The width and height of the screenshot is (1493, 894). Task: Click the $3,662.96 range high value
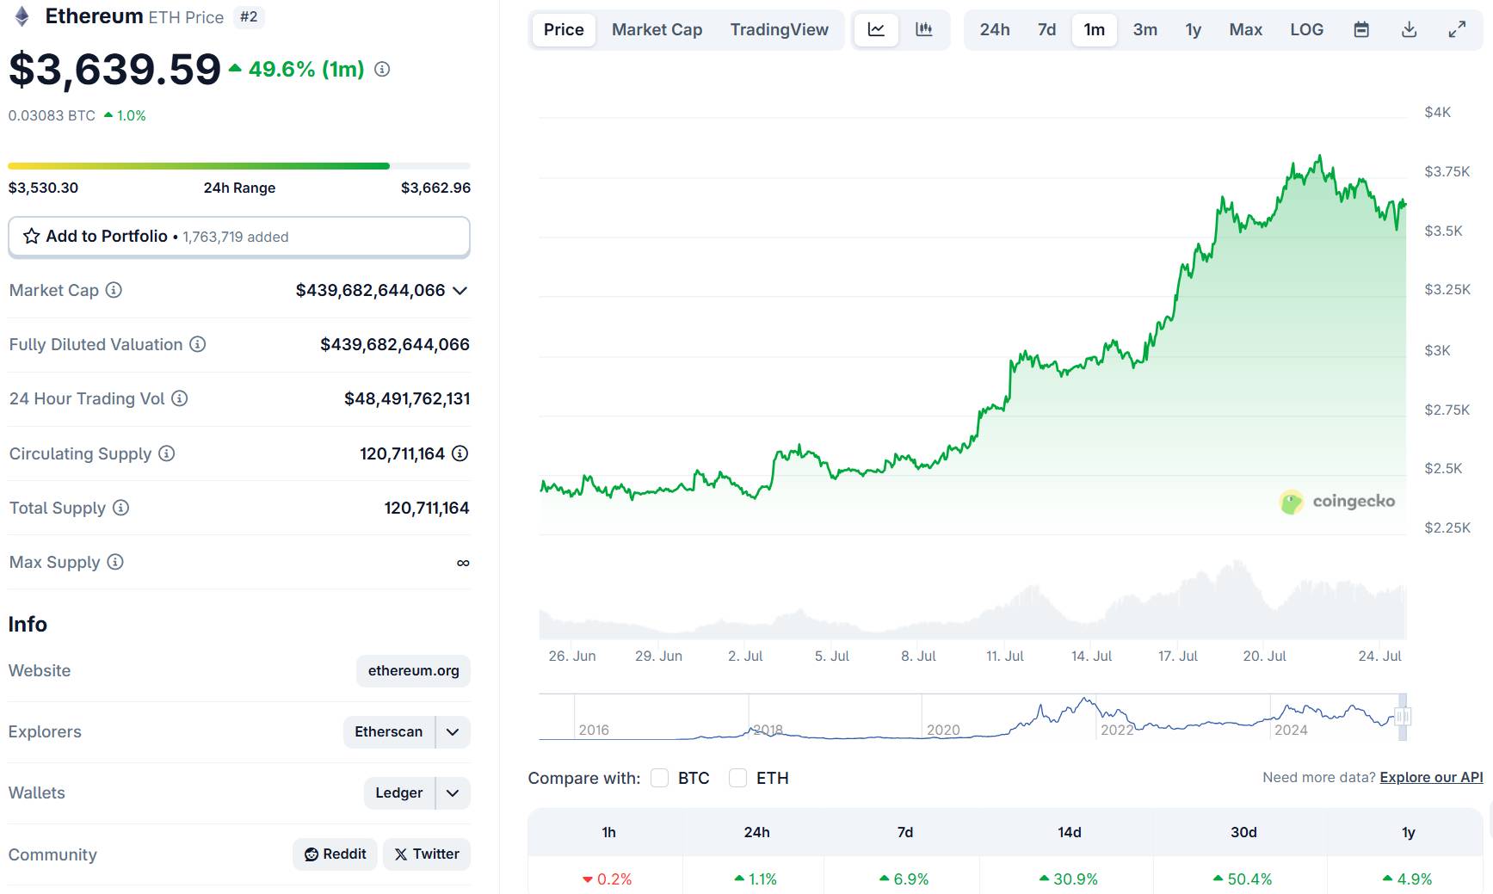click(x=435, y=188)
